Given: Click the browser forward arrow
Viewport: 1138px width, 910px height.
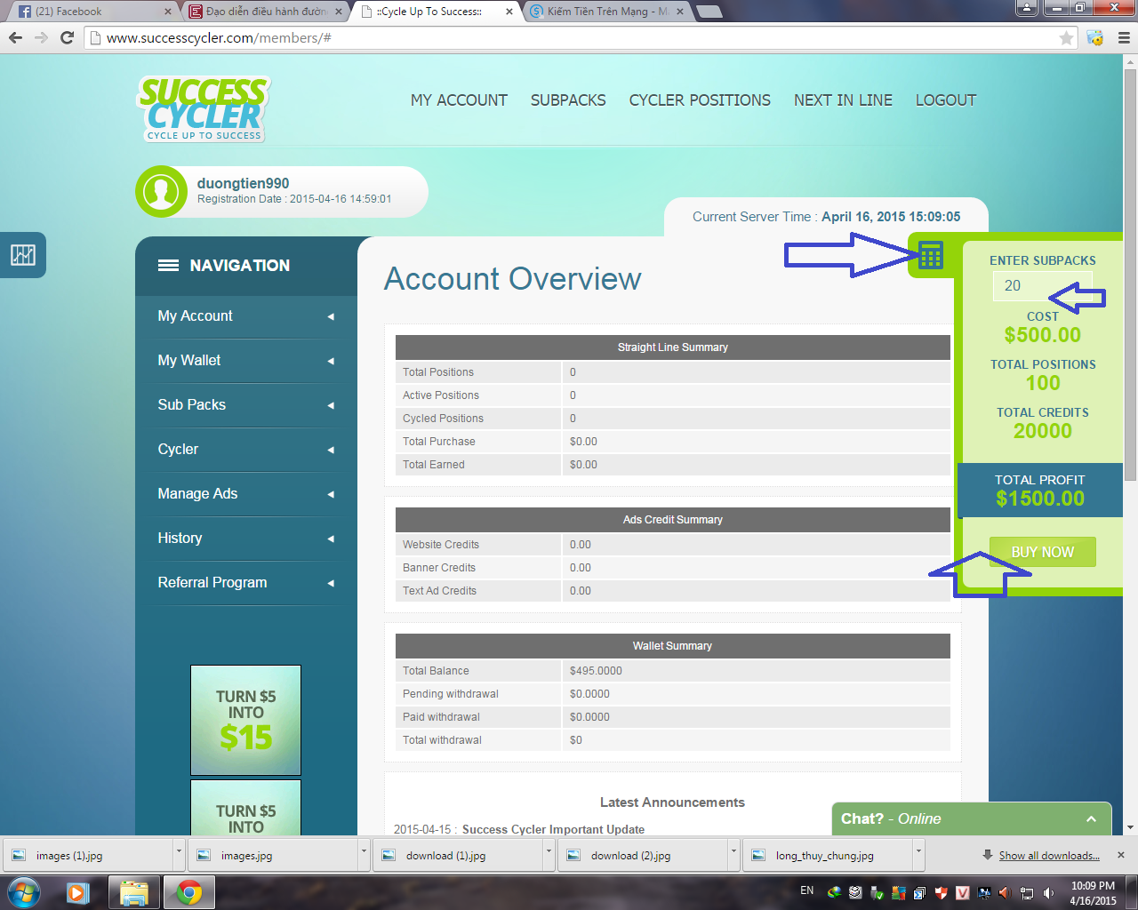Looking at the screenshot, I should tap(41, 37).
